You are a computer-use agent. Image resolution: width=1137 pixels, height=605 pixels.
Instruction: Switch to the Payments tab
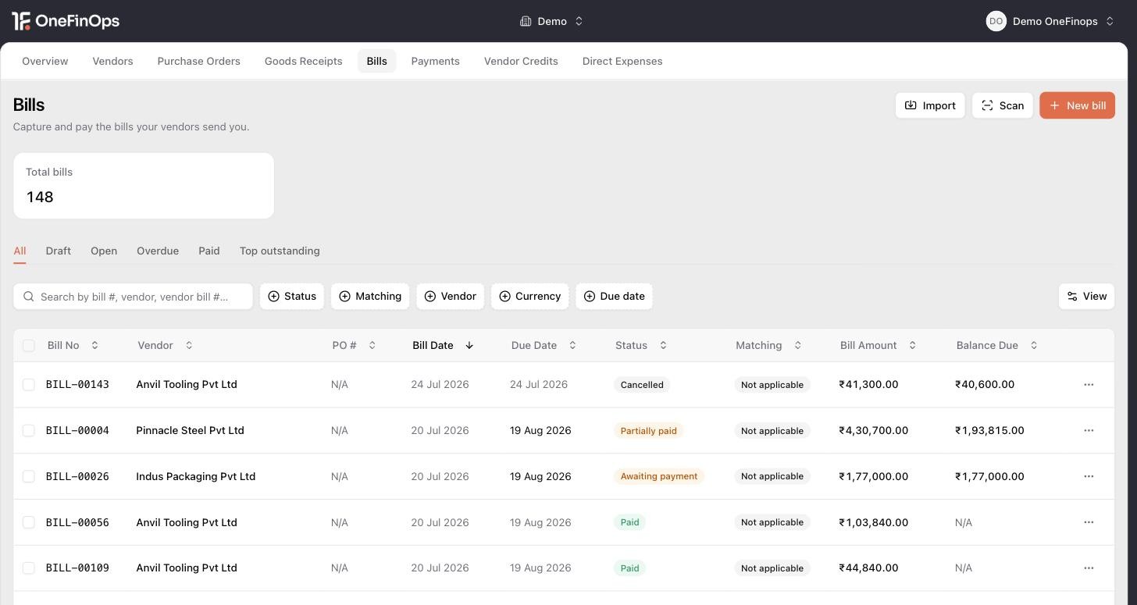coord(436,61)
